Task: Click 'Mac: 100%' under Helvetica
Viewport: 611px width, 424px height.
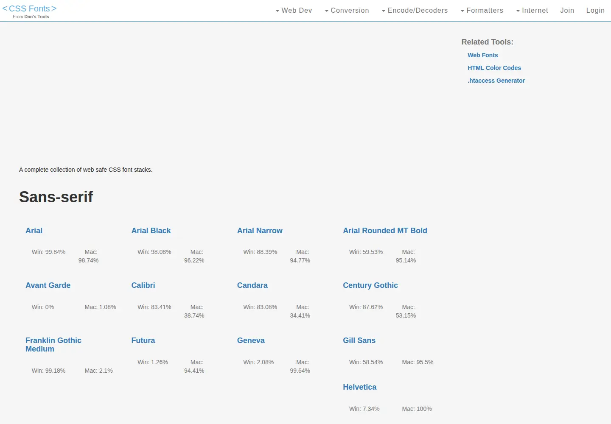Action: point(417,409)
